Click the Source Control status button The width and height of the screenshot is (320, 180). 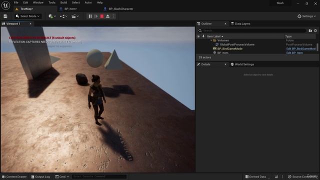(x=303, y=176)
